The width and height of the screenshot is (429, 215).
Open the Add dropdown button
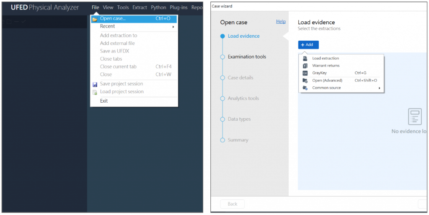(308, 45)
